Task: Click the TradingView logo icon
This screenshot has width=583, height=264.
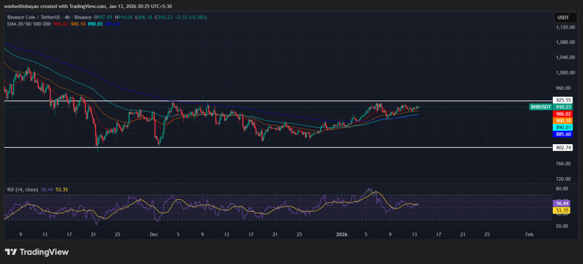Action: [11, 252]
